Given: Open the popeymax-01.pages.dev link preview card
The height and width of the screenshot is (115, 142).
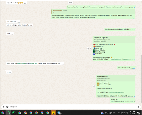Looking at the screenshot, I should click(114, 40).
